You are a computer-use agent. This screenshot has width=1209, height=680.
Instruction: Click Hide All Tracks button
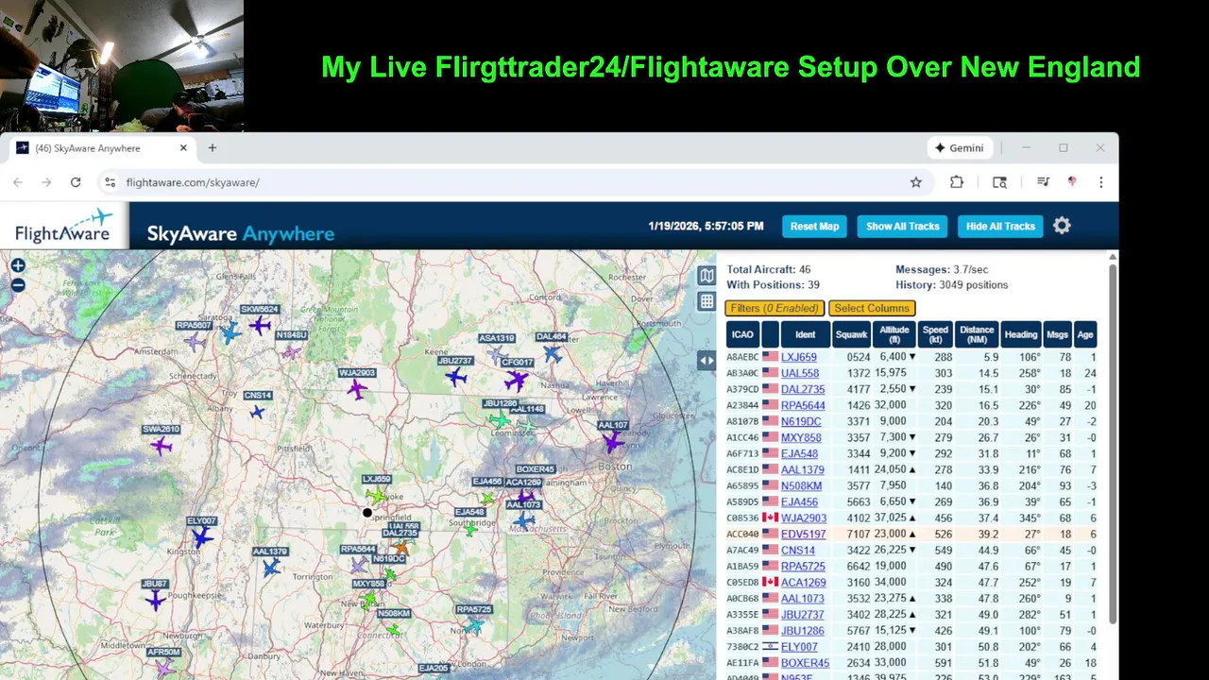(1000, 227)
